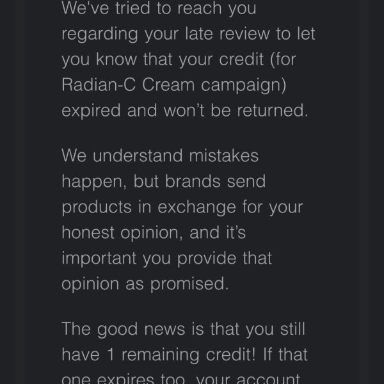Click the word "expired" in the first paragraph
384x384 pixels.
tap(91, 111)
